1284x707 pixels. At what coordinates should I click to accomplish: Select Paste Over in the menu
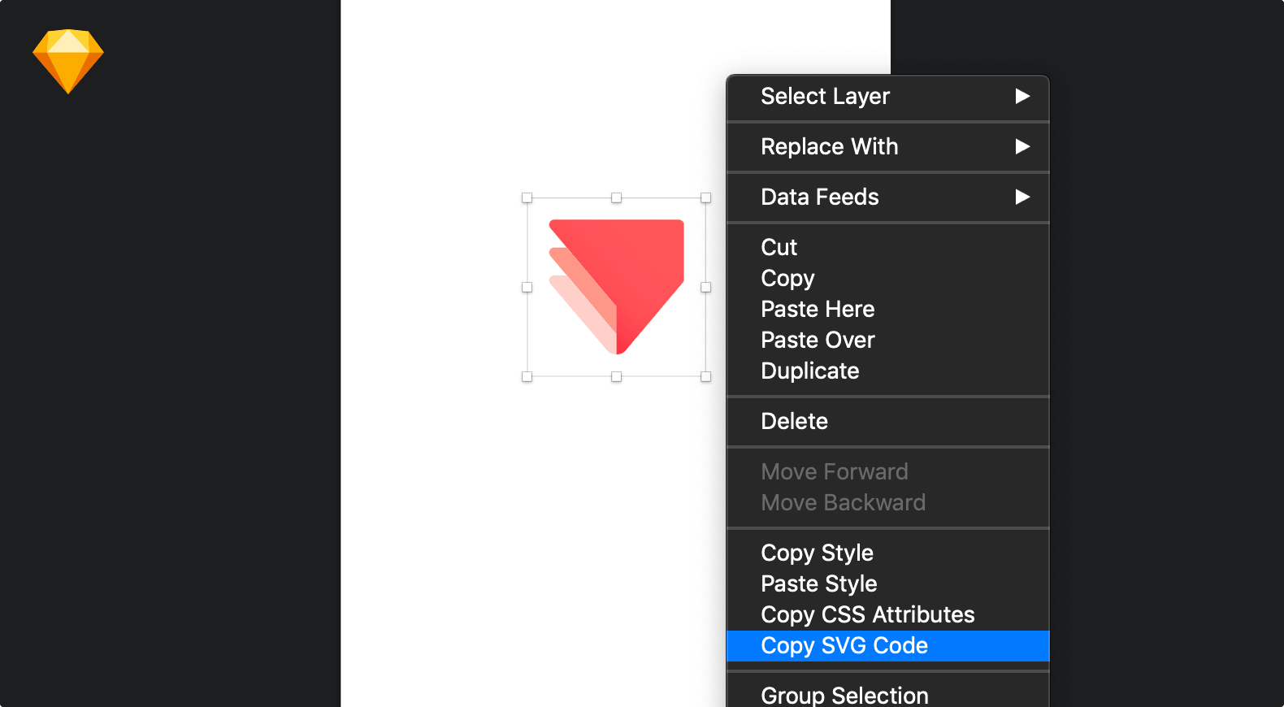[887, 340]
